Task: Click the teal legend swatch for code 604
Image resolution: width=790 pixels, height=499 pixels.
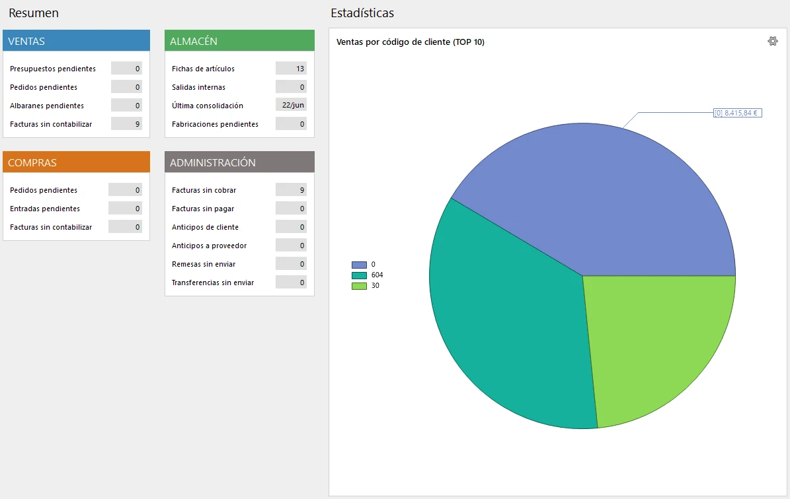Action: [359, 275]
